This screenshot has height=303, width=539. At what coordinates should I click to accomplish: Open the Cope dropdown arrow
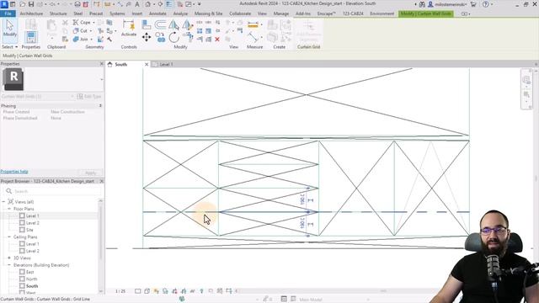pos(93,23)
